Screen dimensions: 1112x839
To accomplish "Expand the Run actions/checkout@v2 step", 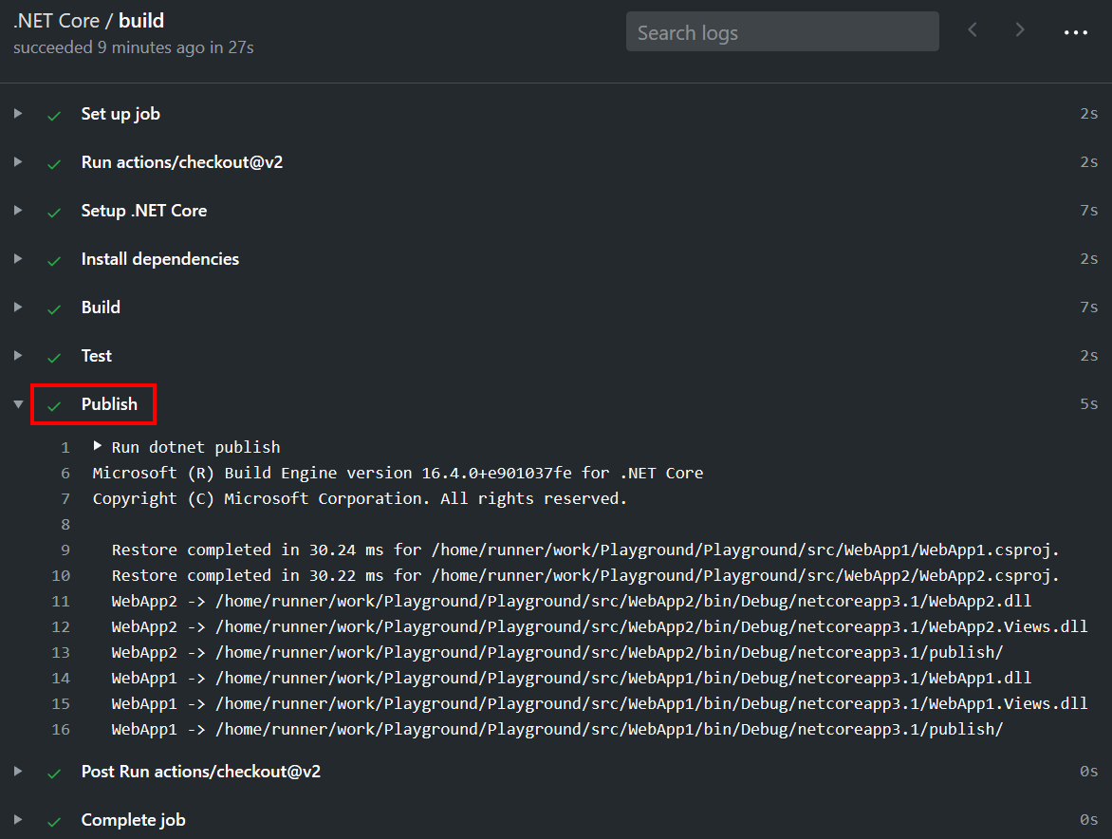I will [x=17, y=161].
